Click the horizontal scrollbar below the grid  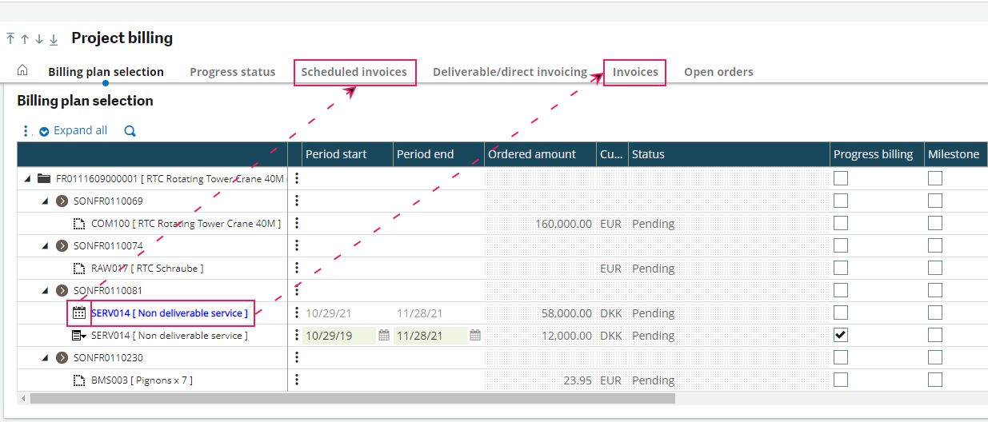point(352,398)
